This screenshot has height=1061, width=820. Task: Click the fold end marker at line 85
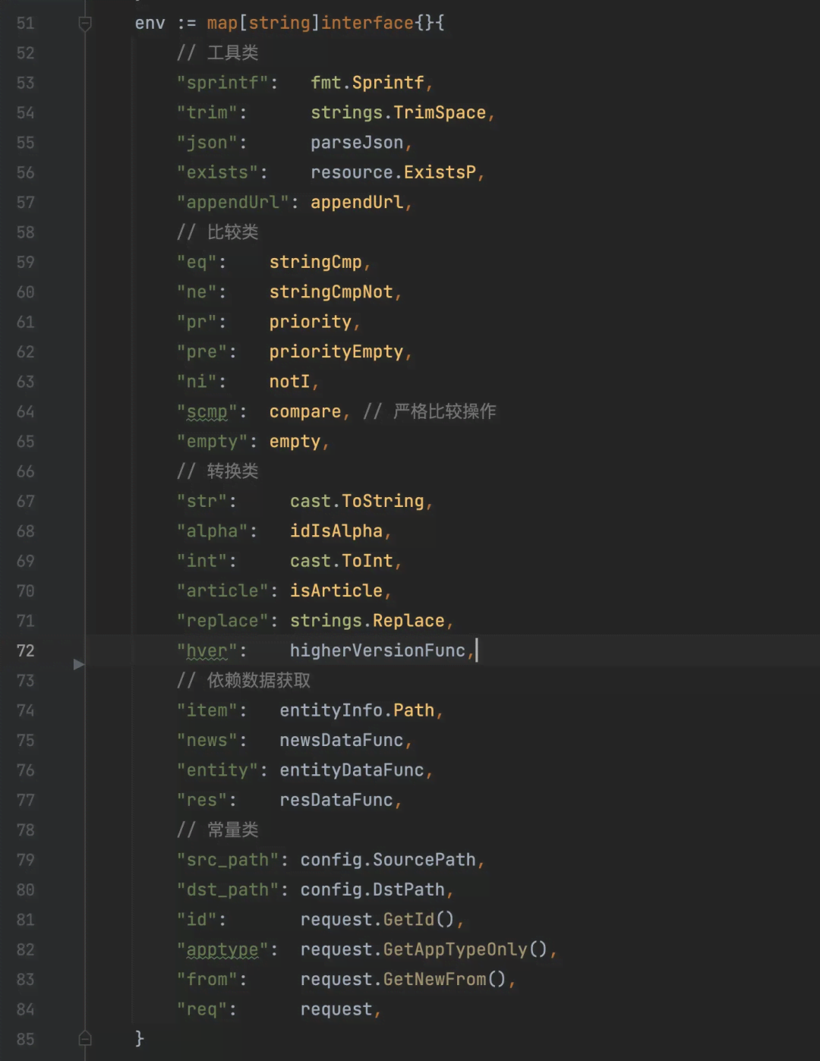click(85, 1038)
